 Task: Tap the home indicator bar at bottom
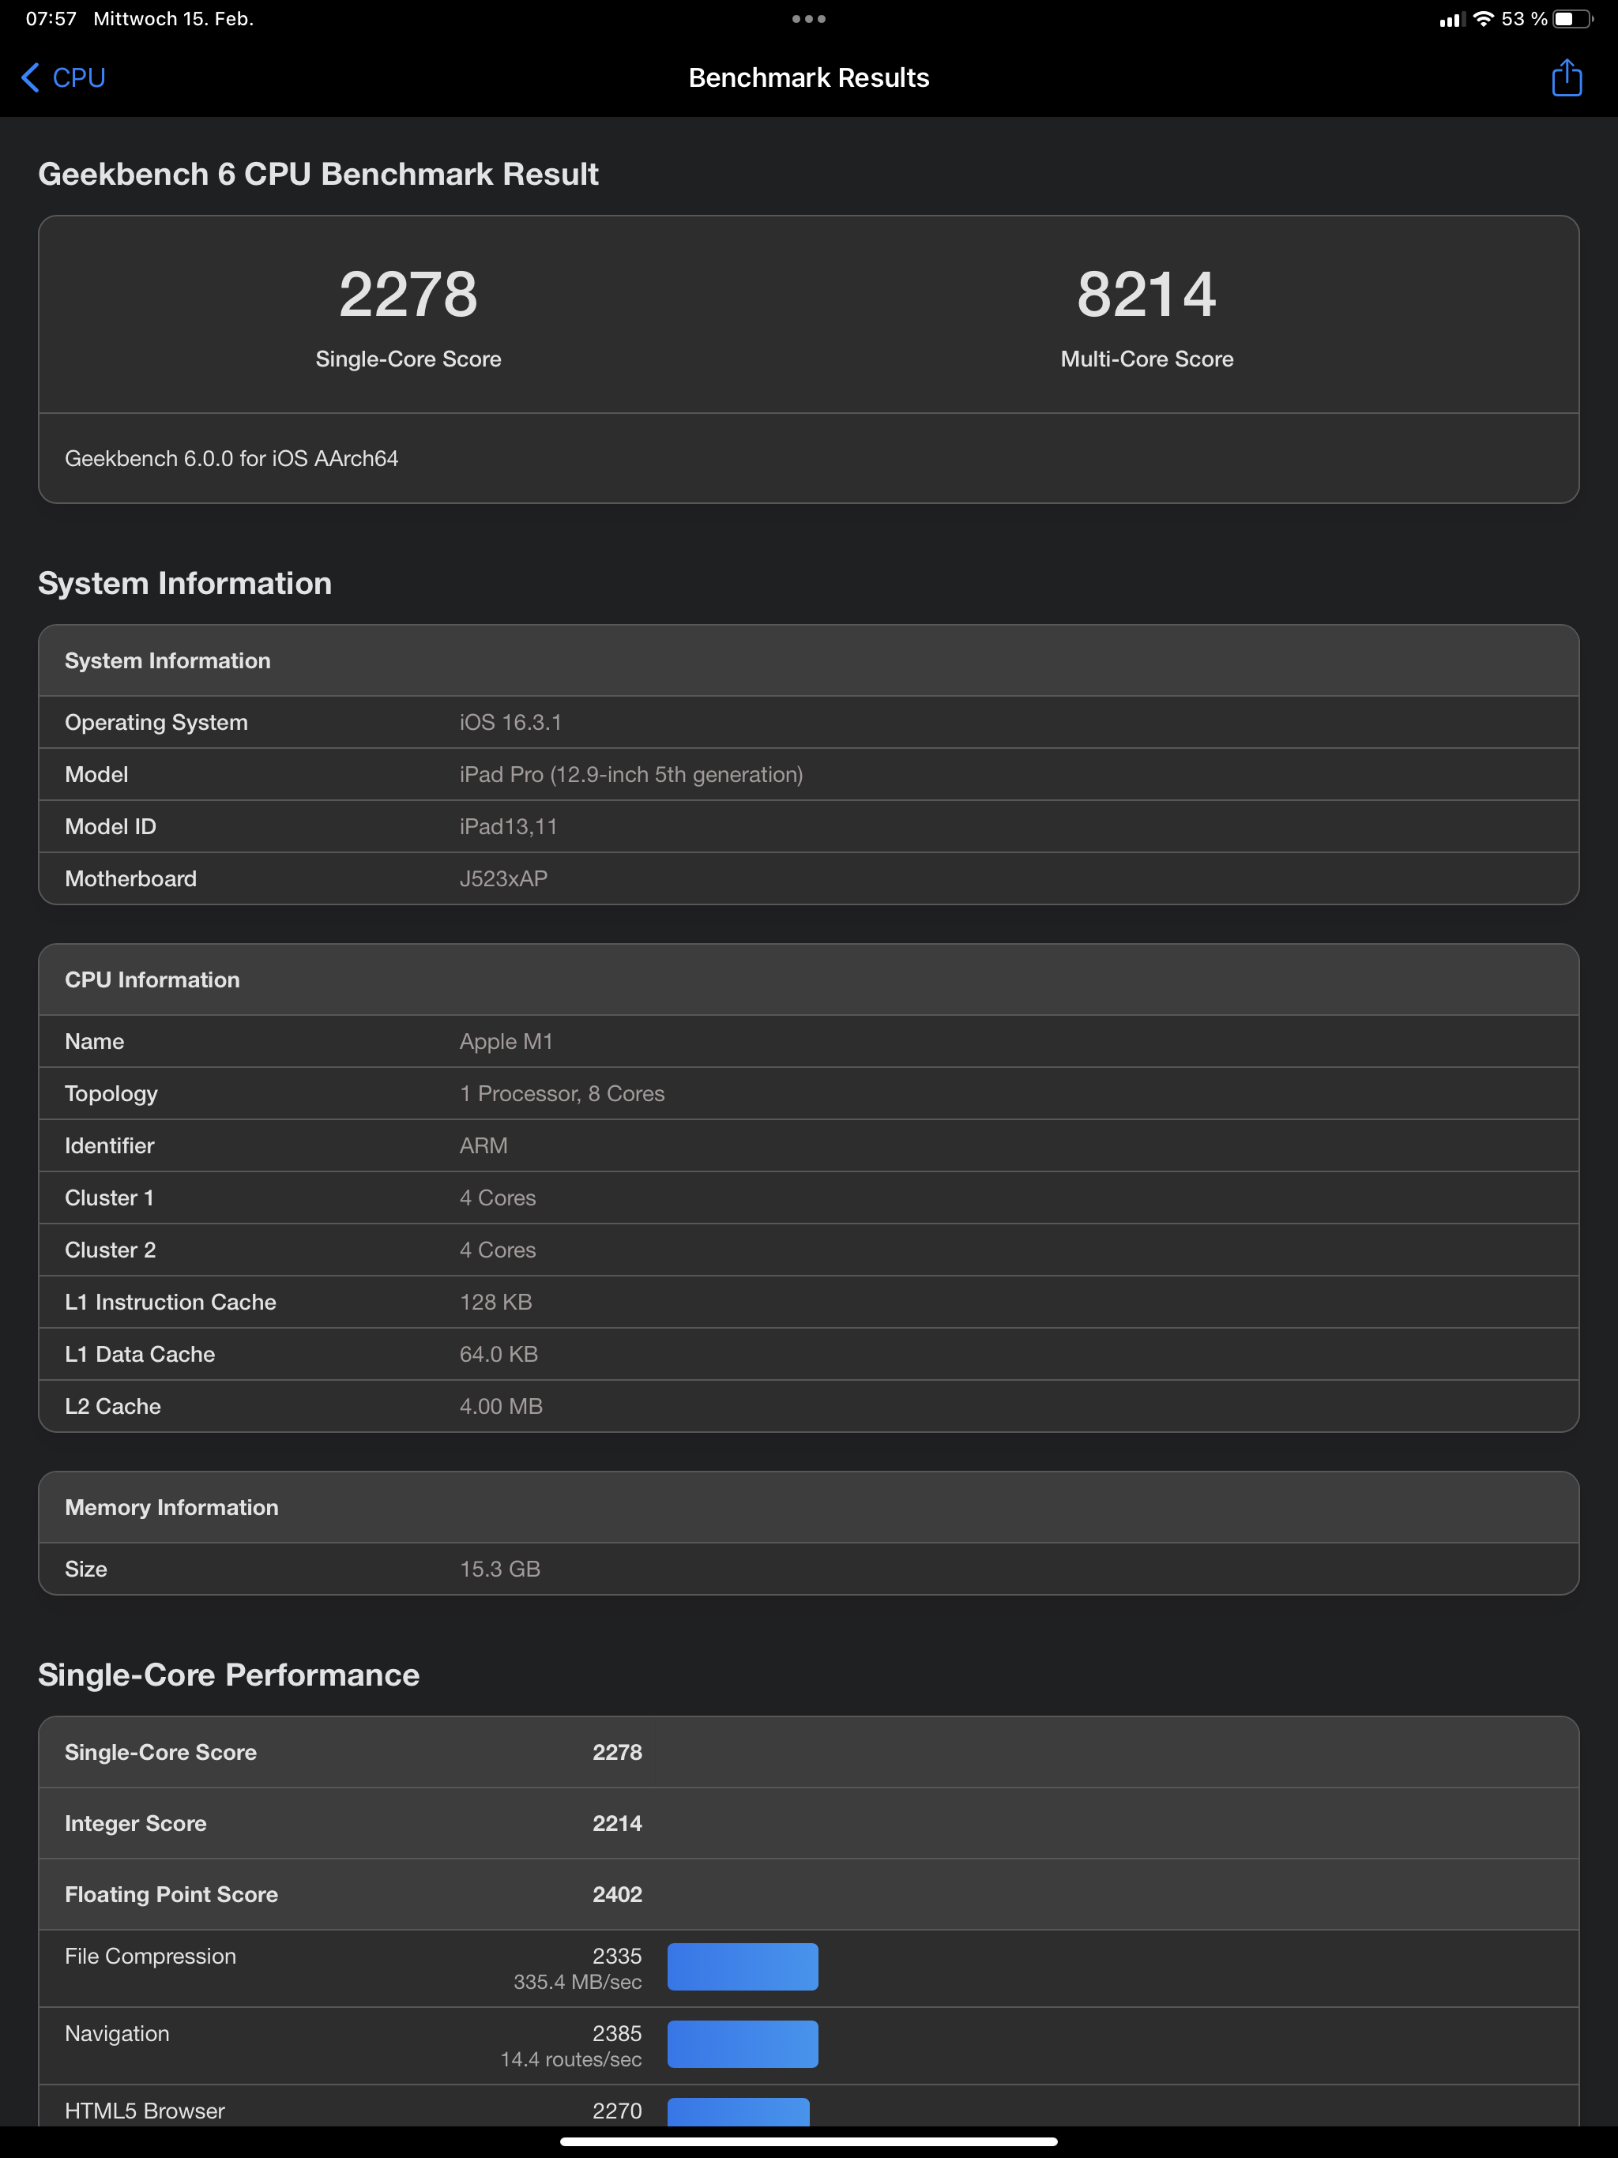[808, 2141]
